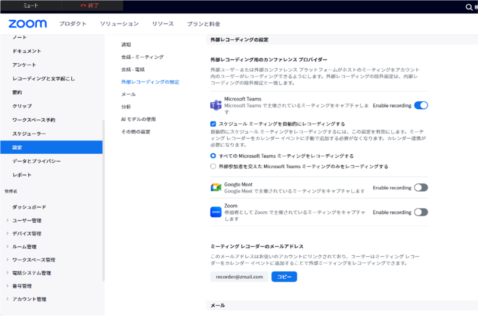This screenshot has height=316, width=478.
Task: Go to 分析 settings section
Action: [x=126, y=107]
